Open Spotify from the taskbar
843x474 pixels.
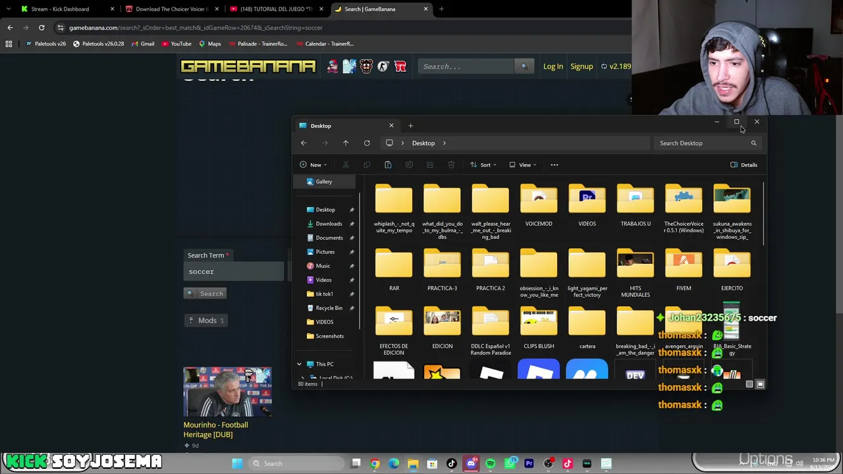coord(490,463)
